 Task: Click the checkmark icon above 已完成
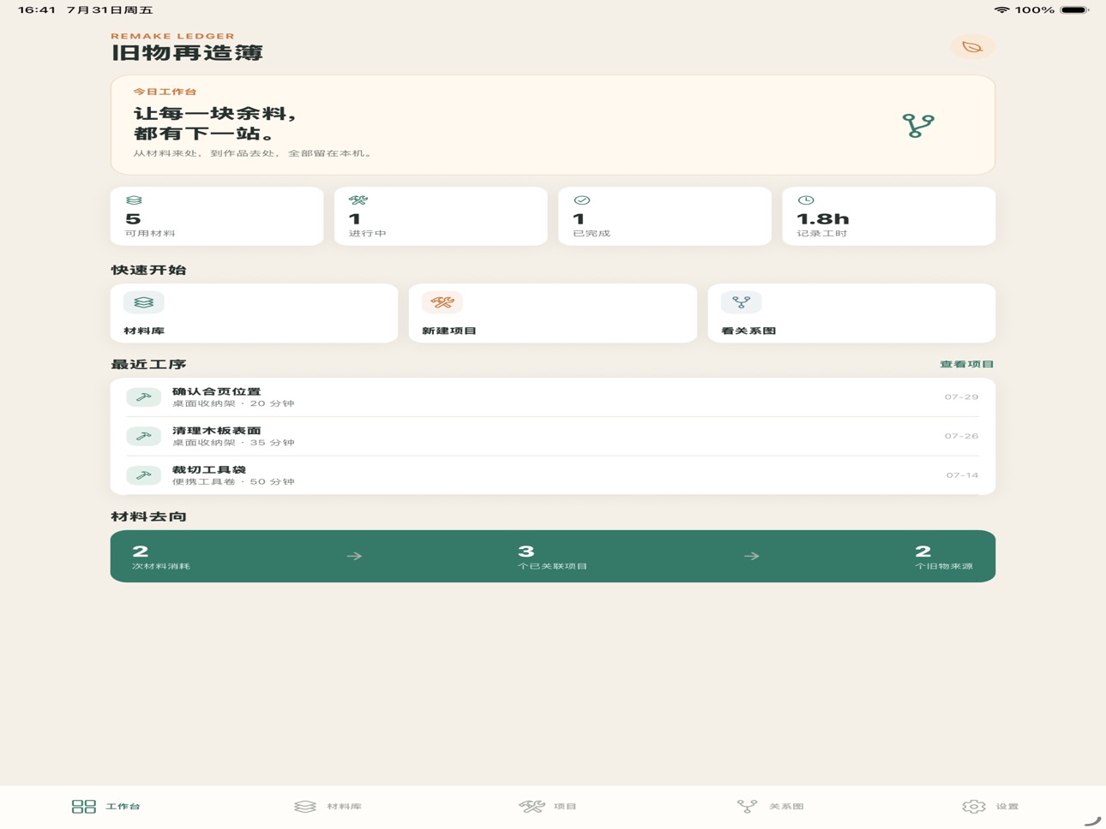coord(581,200)
